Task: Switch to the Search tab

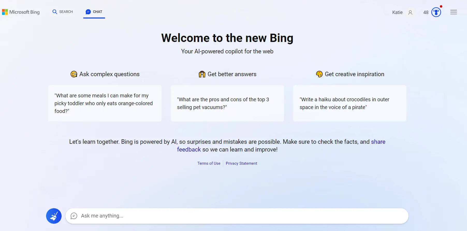Action: [63, 12]
